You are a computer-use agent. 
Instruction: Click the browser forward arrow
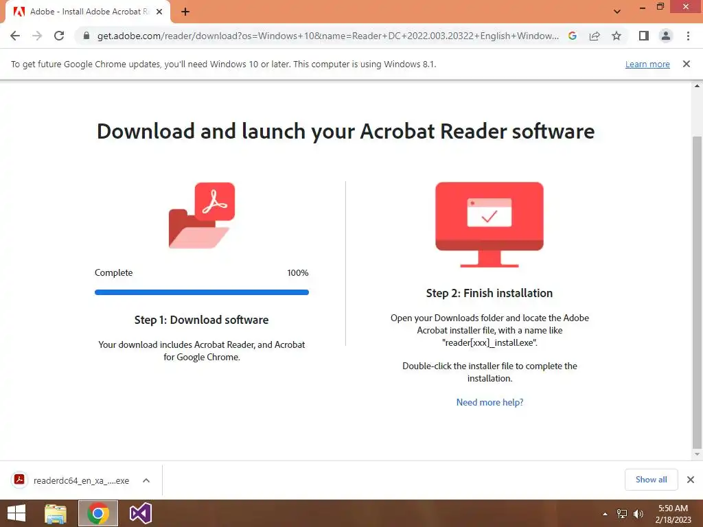click(x=37, y=36)
